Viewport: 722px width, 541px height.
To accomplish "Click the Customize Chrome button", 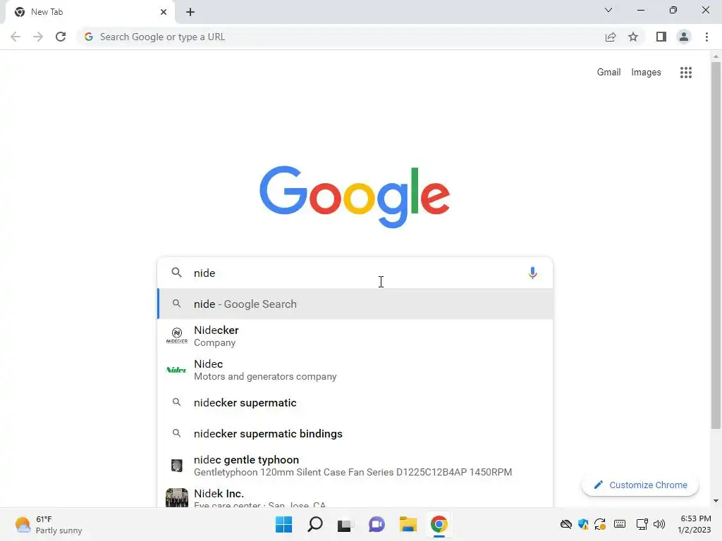I will 640,485.
